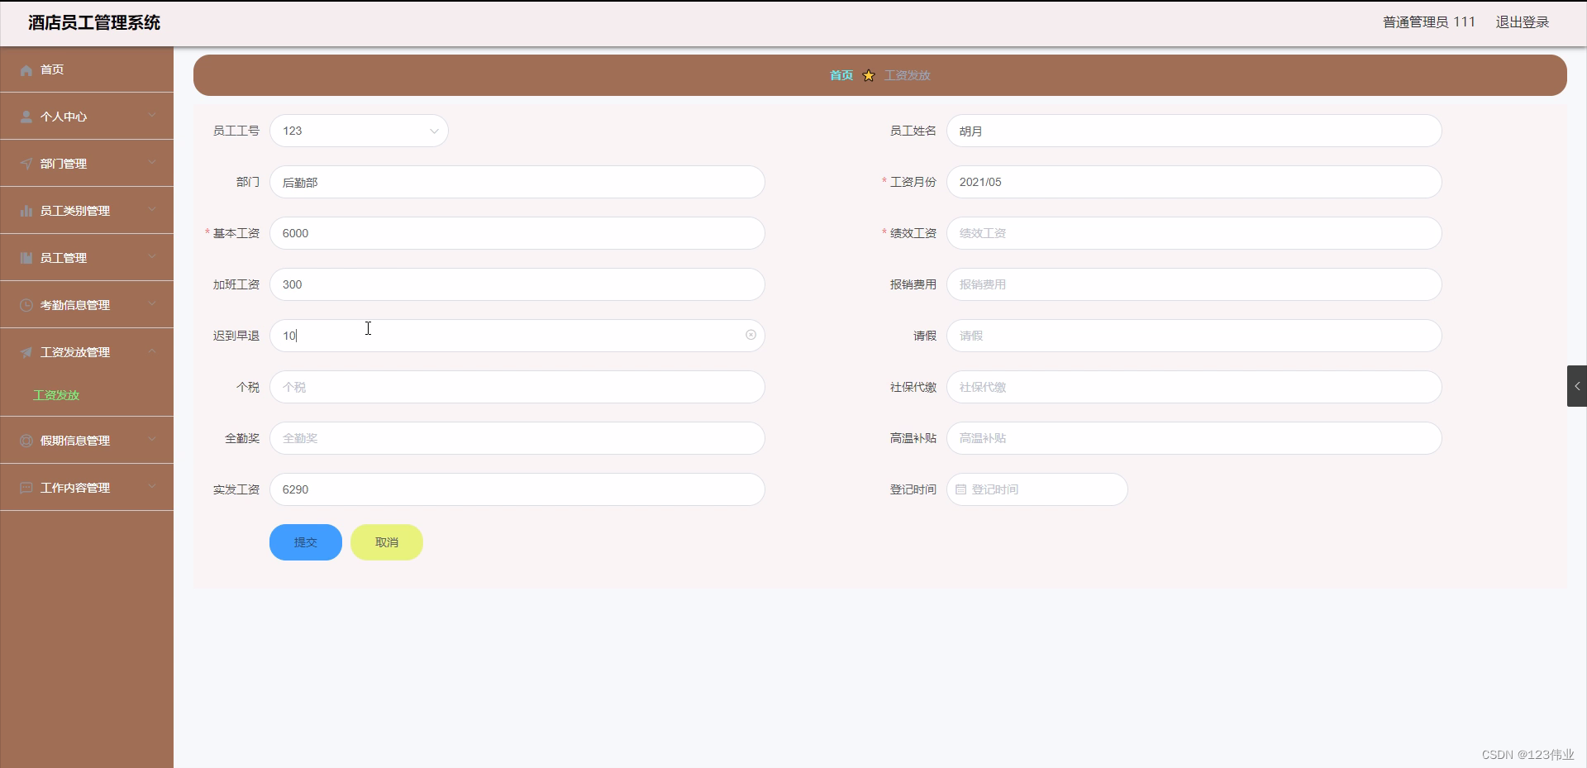Click the clock icon for 考勤信息管理
This screenshot has width=1587, height=768.
(x=26, y=304)
